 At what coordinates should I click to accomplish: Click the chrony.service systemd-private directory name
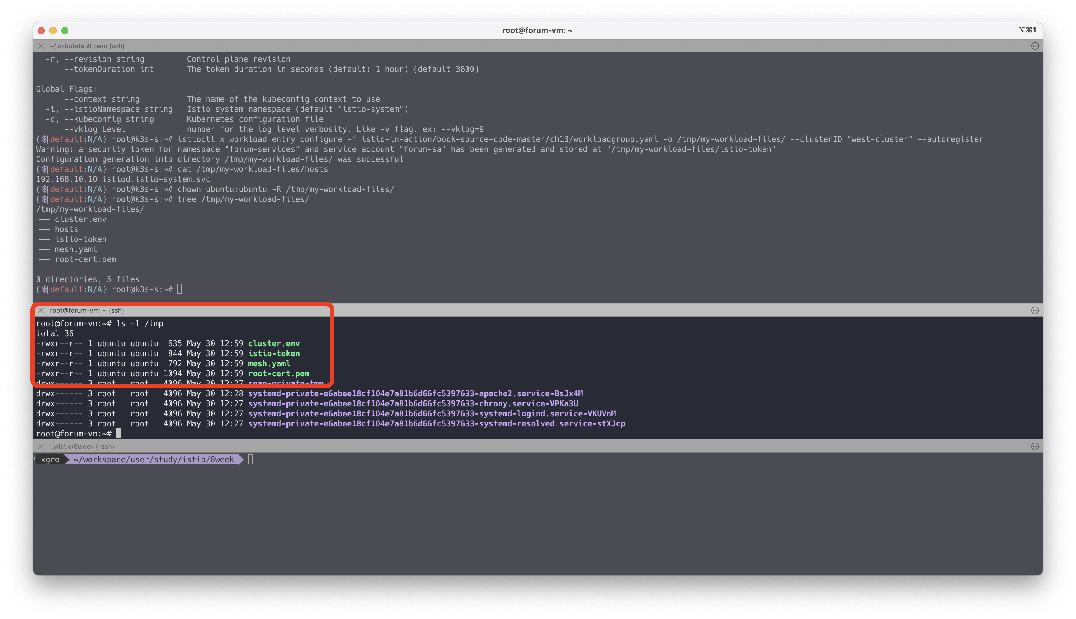coord(413,403)
